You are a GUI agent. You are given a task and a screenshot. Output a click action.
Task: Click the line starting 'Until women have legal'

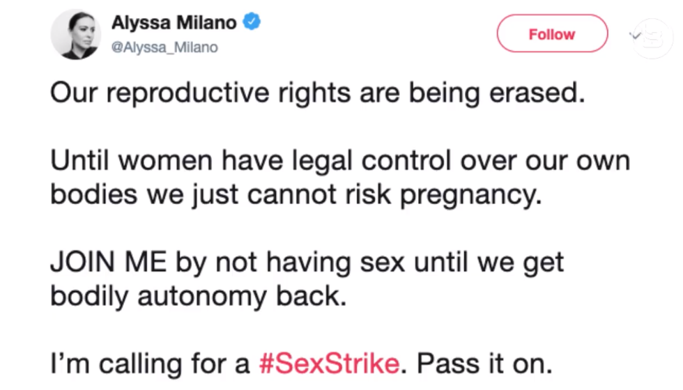(x=339, y=162)
